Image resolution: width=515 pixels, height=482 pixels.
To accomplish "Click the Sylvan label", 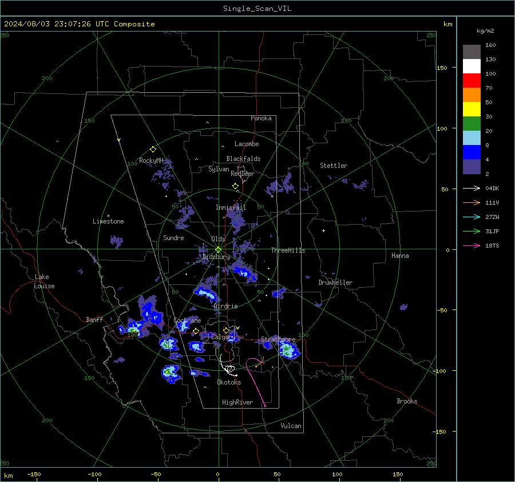I will pos(219,169).
